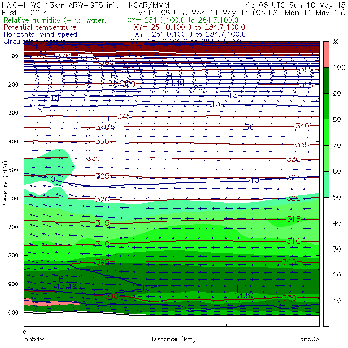
Task: Click the pink saturated humidity patch near 970 hPa
Action: [52, 302]
